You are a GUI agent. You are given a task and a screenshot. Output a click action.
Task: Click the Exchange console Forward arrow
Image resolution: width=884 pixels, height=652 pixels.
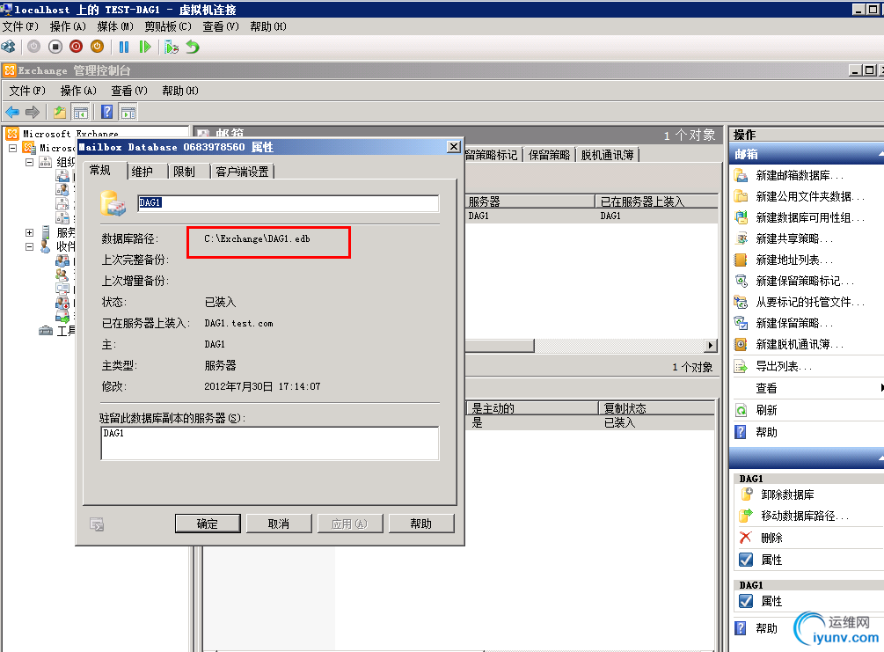[33, 113]
